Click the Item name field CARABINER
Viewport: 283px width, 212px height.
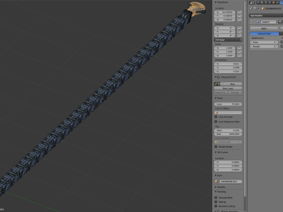(x=231, y=181)
